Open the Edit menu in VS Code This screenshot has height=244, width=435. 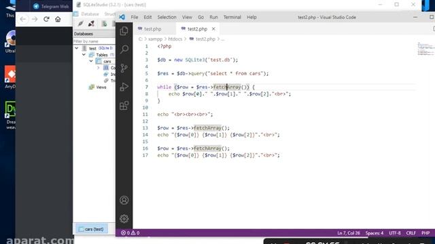point(147,17)
